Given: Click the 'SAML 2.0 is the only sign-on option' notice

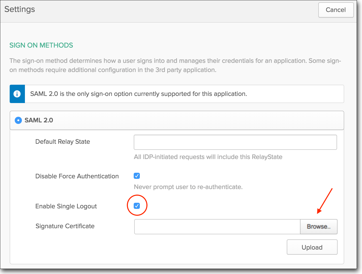Looking at the screenshot, I should click(x=177, y=94).
